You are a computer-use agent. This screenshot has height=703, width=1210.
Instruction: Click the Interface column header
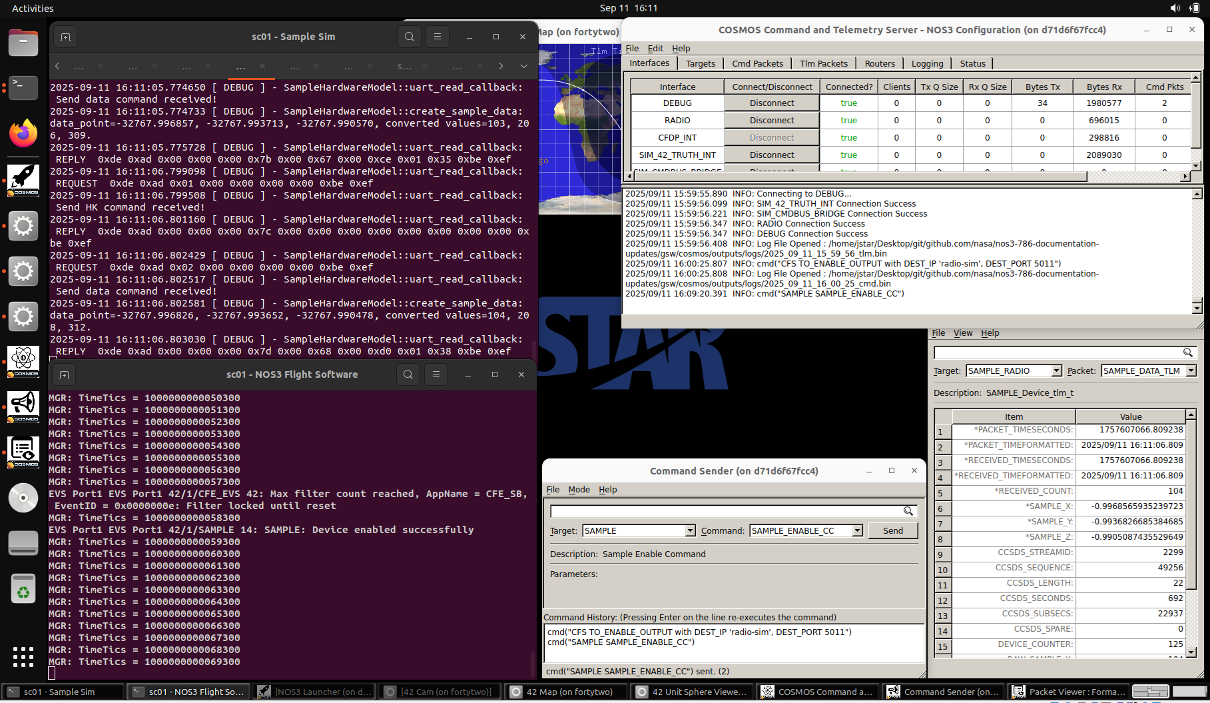click(x=677, y=87)
